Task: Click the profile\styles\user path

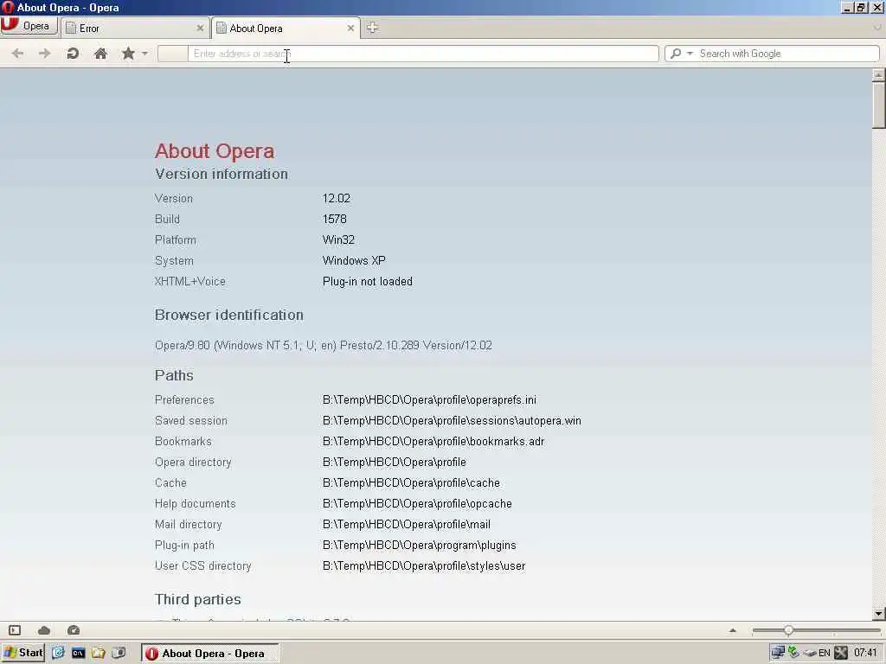Action: tap(424, 565)
